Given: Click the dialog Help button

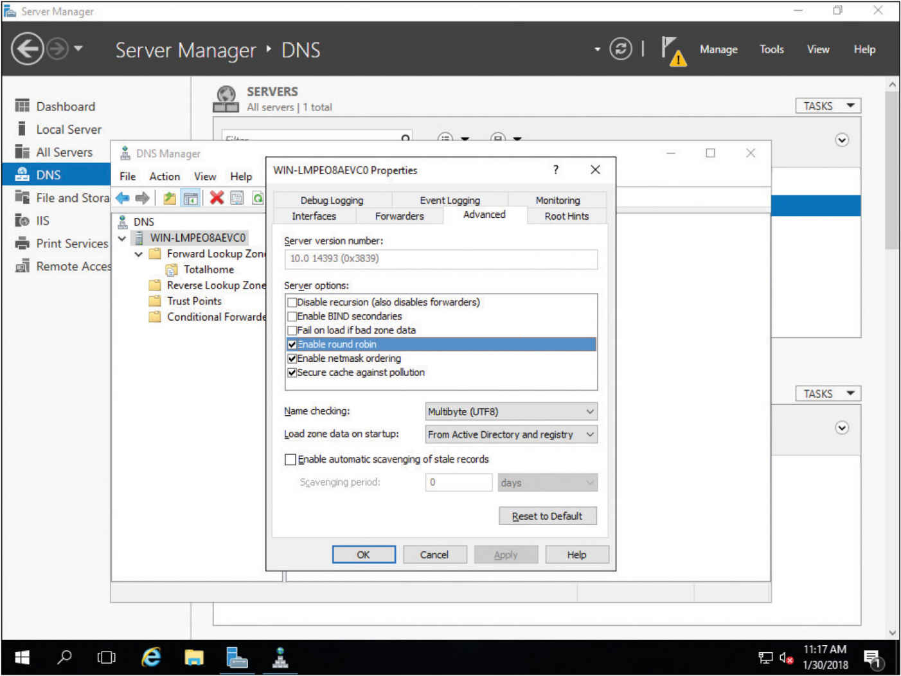Looking at the screenshot, I should tap(576, 555).
